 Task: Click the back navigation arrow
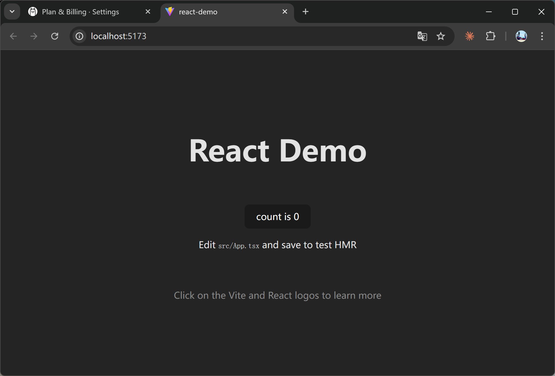point(13,36)
